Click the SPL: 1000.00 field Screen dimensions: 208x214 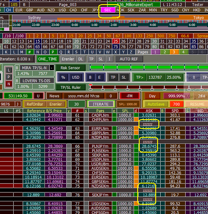tap(128, 104)
